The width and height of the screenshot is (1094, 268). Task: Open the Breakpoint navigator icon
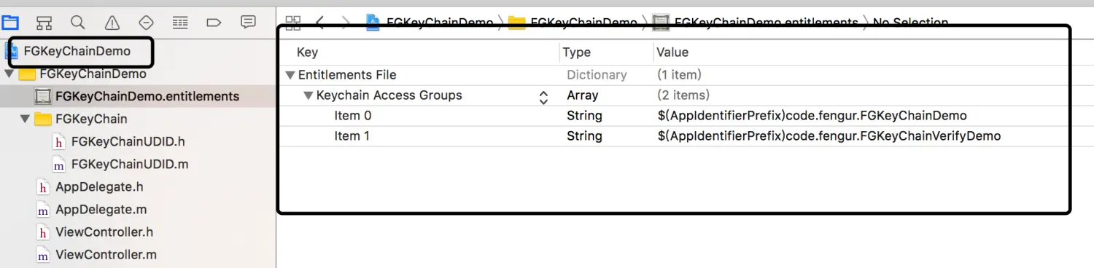coord(214,23)
